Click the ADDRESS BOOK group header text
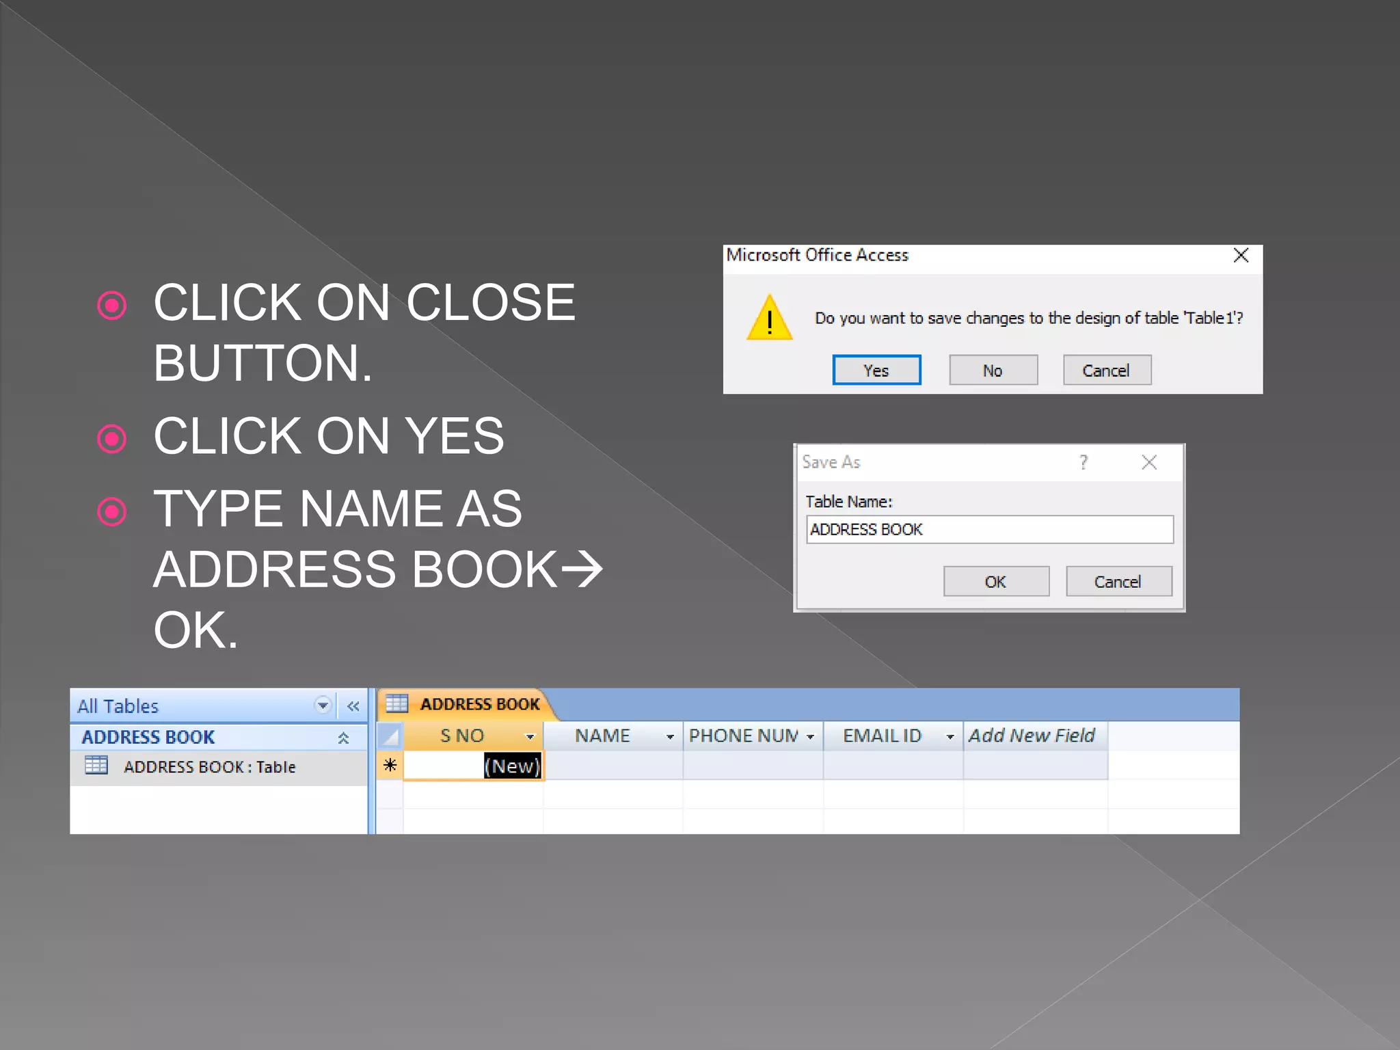The image size is (1400, 1050). [148, 738]
